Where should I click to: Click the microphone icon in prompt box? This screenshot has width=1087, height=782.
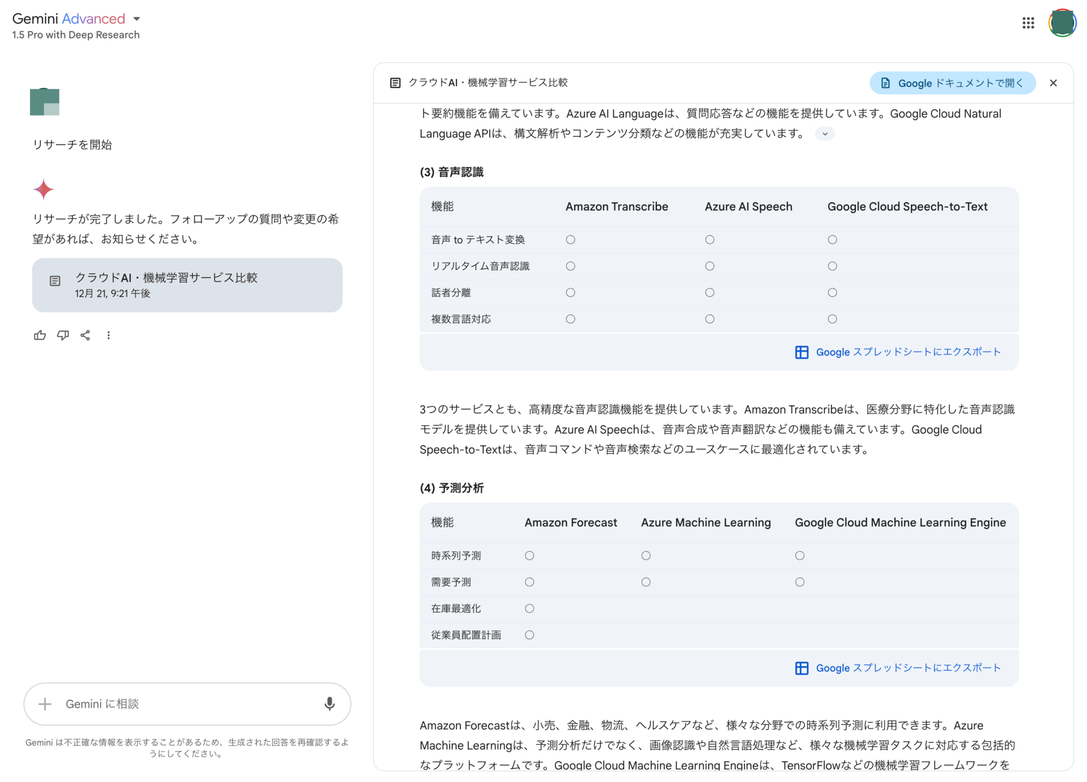329,704
